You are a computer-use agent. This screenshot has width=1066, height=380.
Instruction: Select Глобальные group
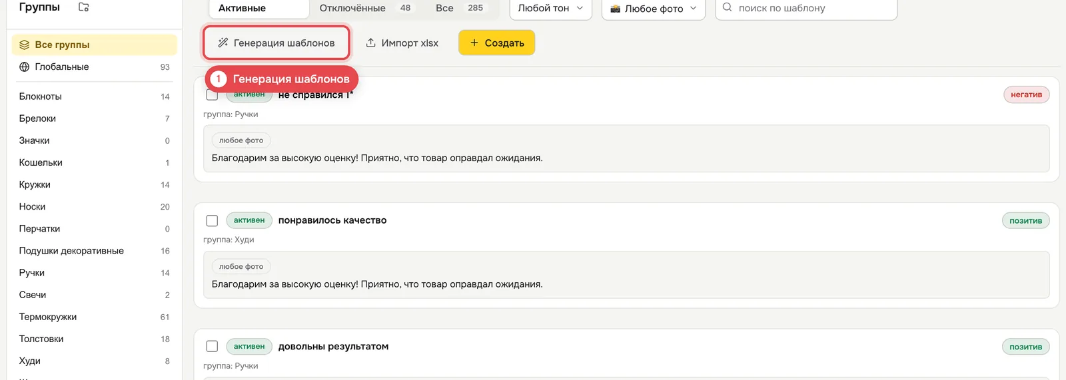coord(95,67)
